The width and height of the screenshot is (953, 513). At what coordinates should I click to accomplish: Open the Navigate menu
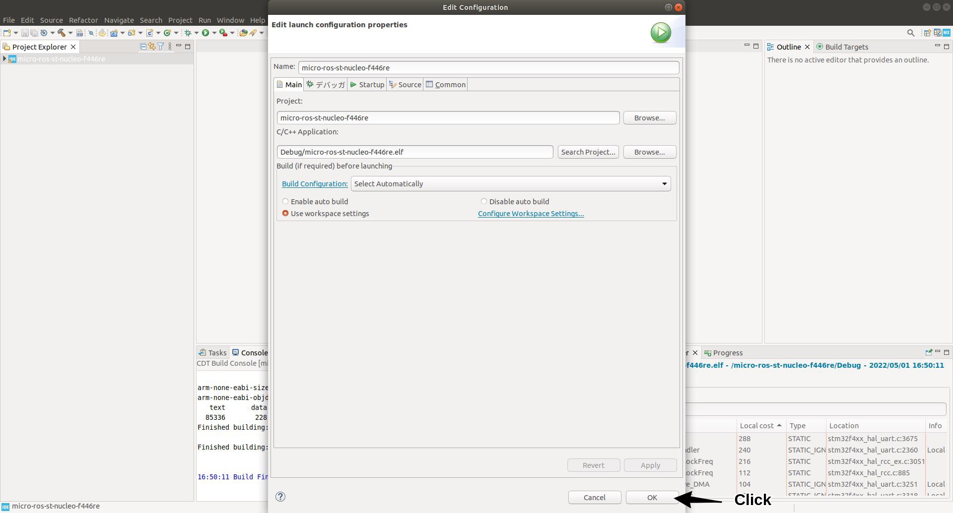pyautogui.click(x=119, y=20)
